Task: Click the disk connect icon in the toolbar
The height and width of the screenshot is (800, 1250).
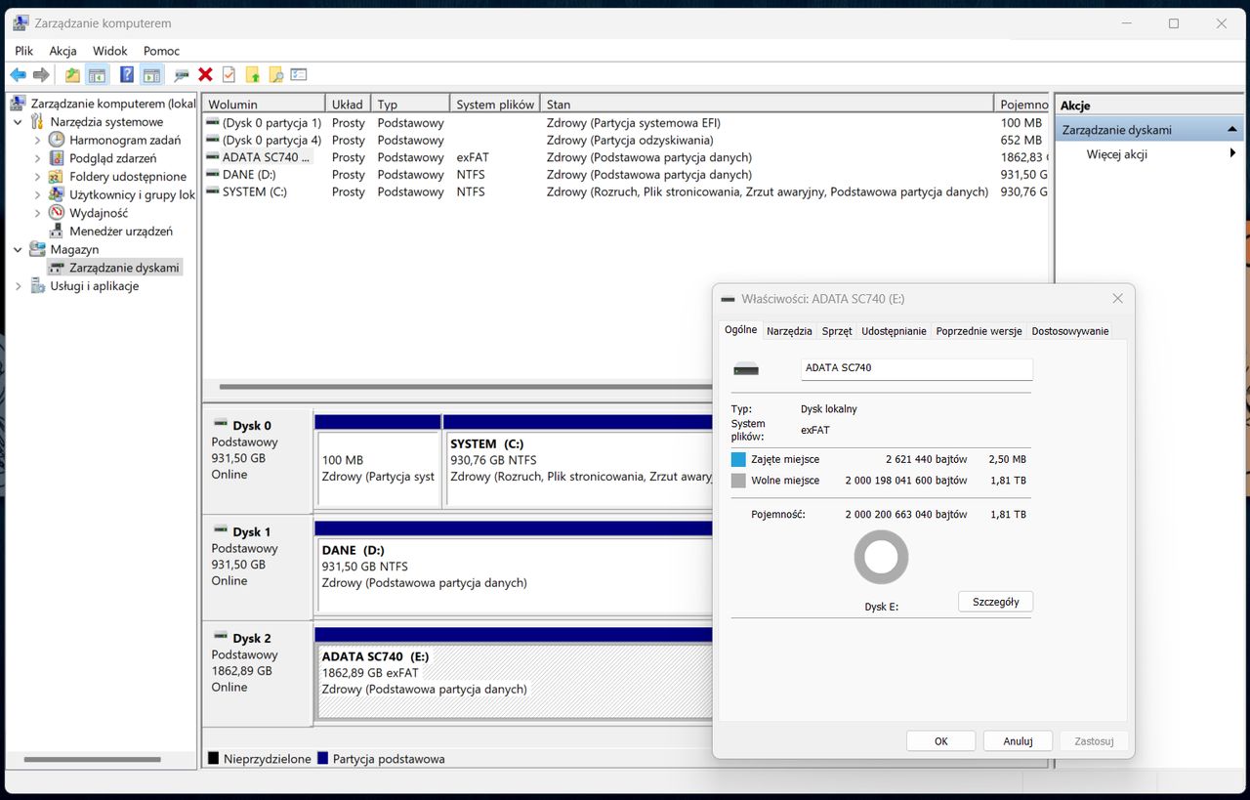Action: click(182, 75)
